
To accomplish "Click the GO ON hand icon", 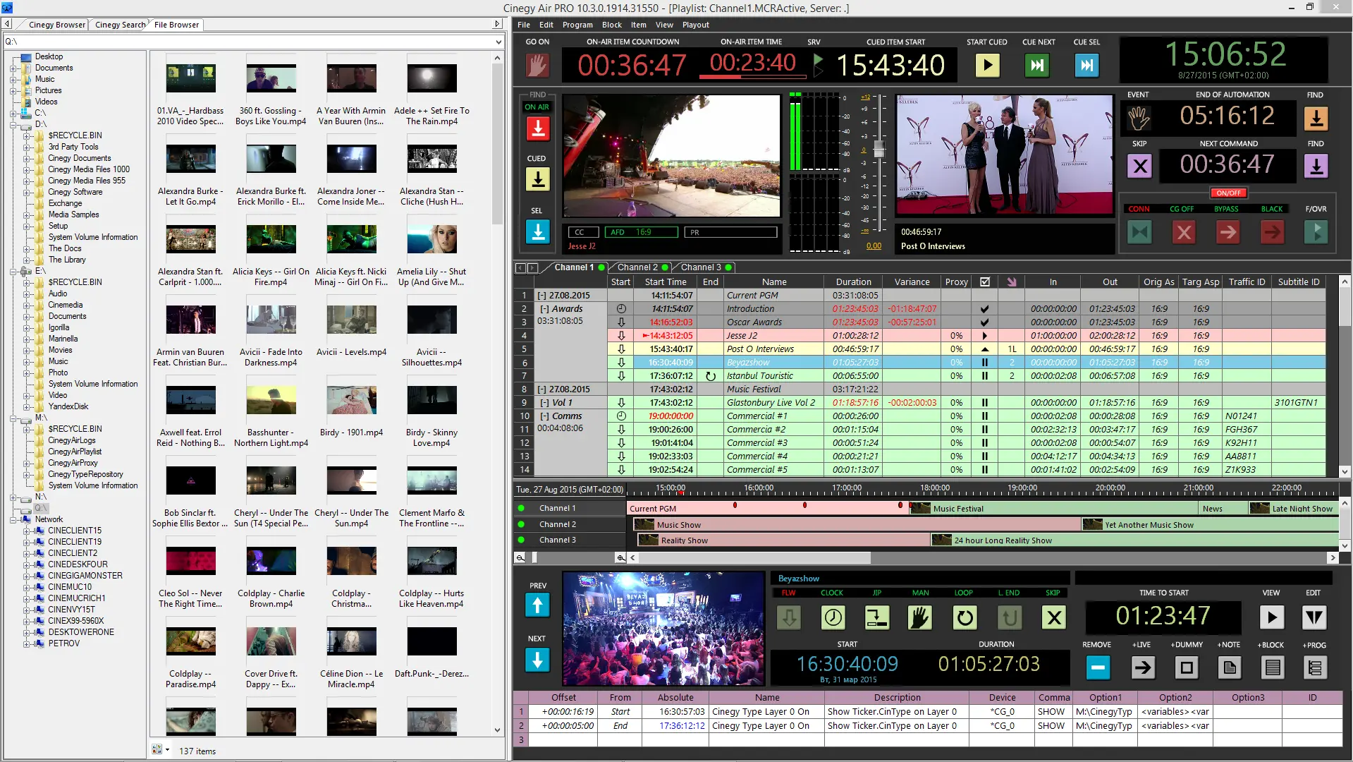I will pos(537,66).
